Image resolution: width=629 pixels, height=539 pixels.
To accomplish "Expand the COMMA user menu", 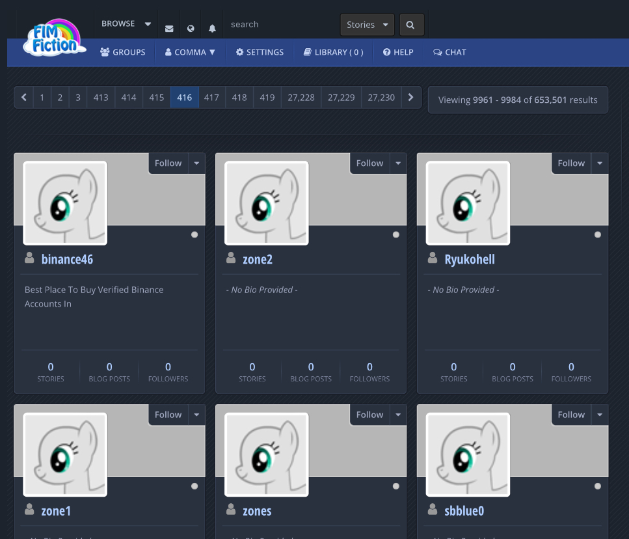I will (190, 52).
